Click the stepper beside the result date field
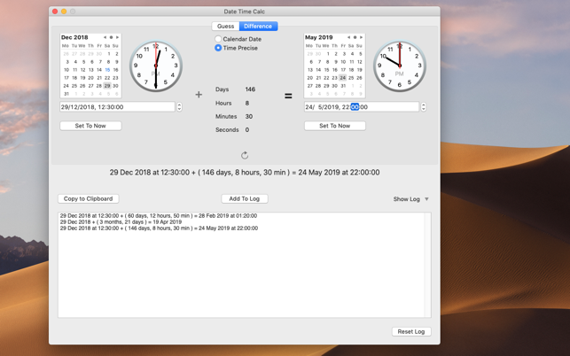 coord(423,107)
